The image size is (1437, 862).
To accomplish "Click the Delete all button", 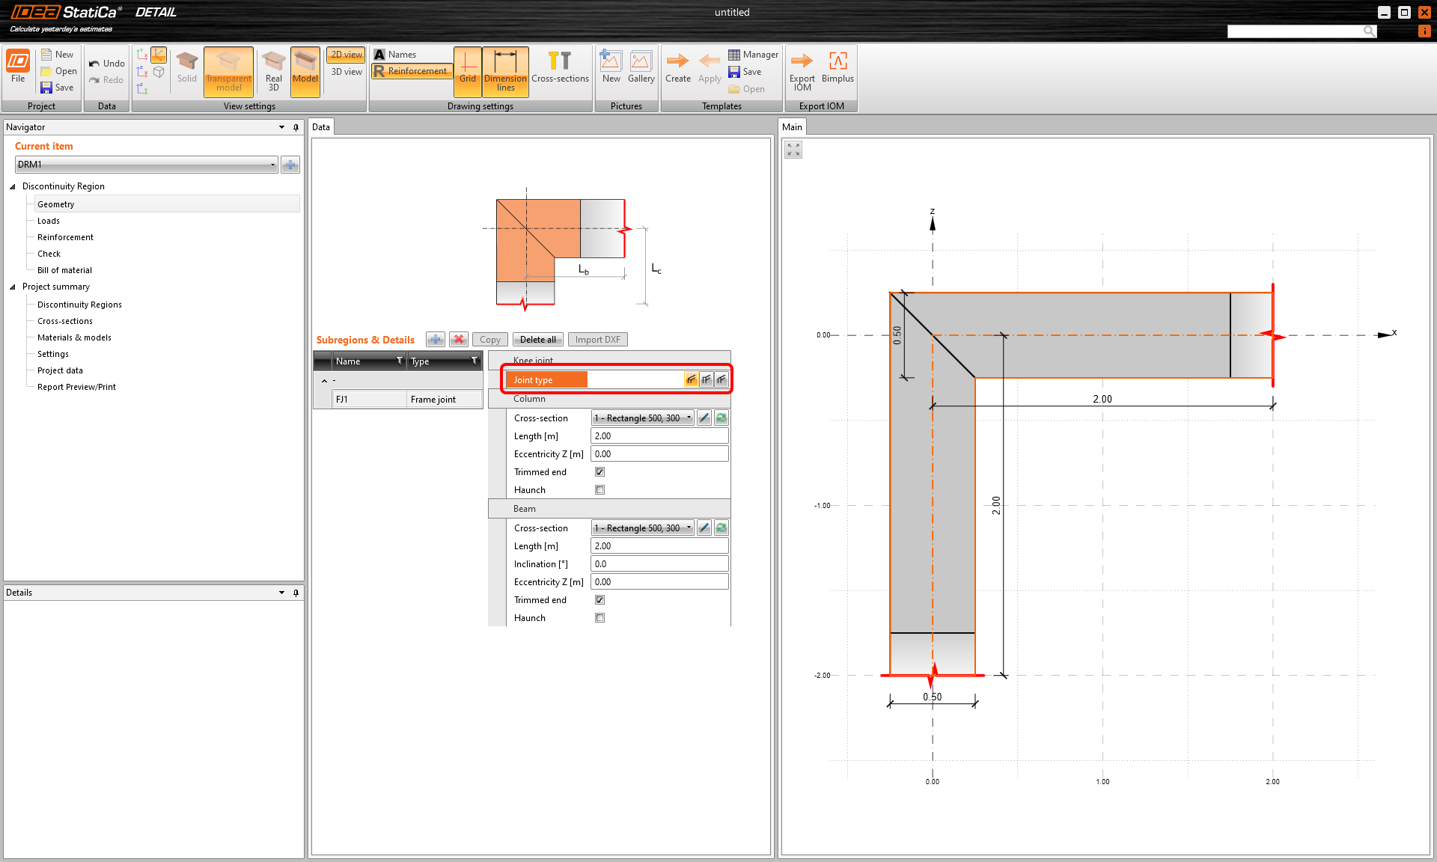I will pyautogui.click(x=537, y=340).
